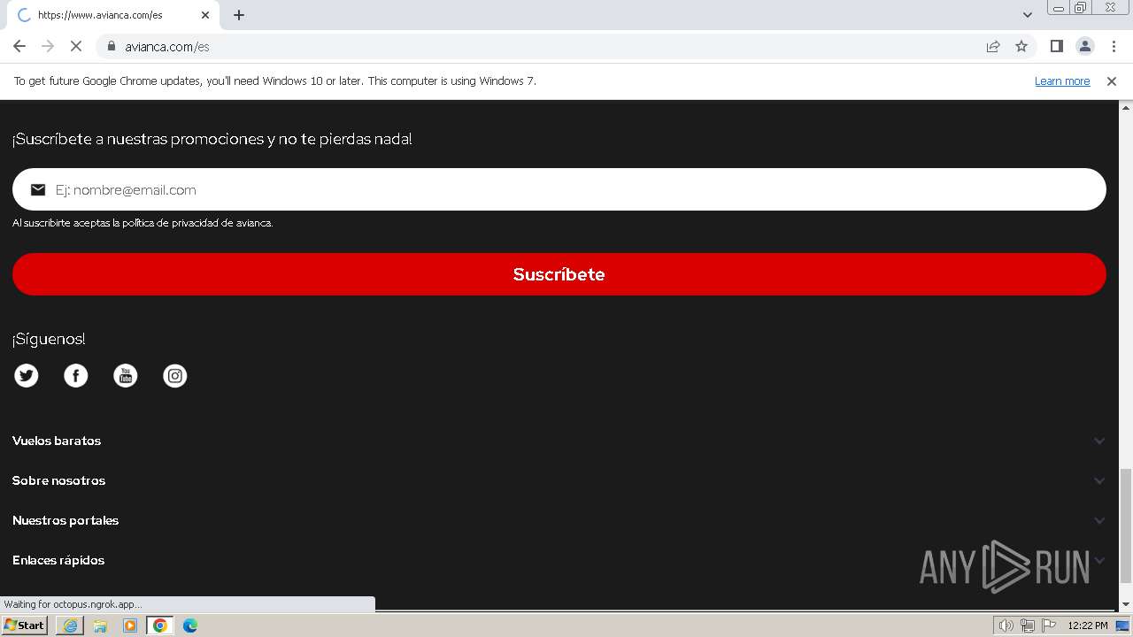The image size is (1133, 637).
Task: Expand the Sobre nosotros section
Action: (559, 480)
